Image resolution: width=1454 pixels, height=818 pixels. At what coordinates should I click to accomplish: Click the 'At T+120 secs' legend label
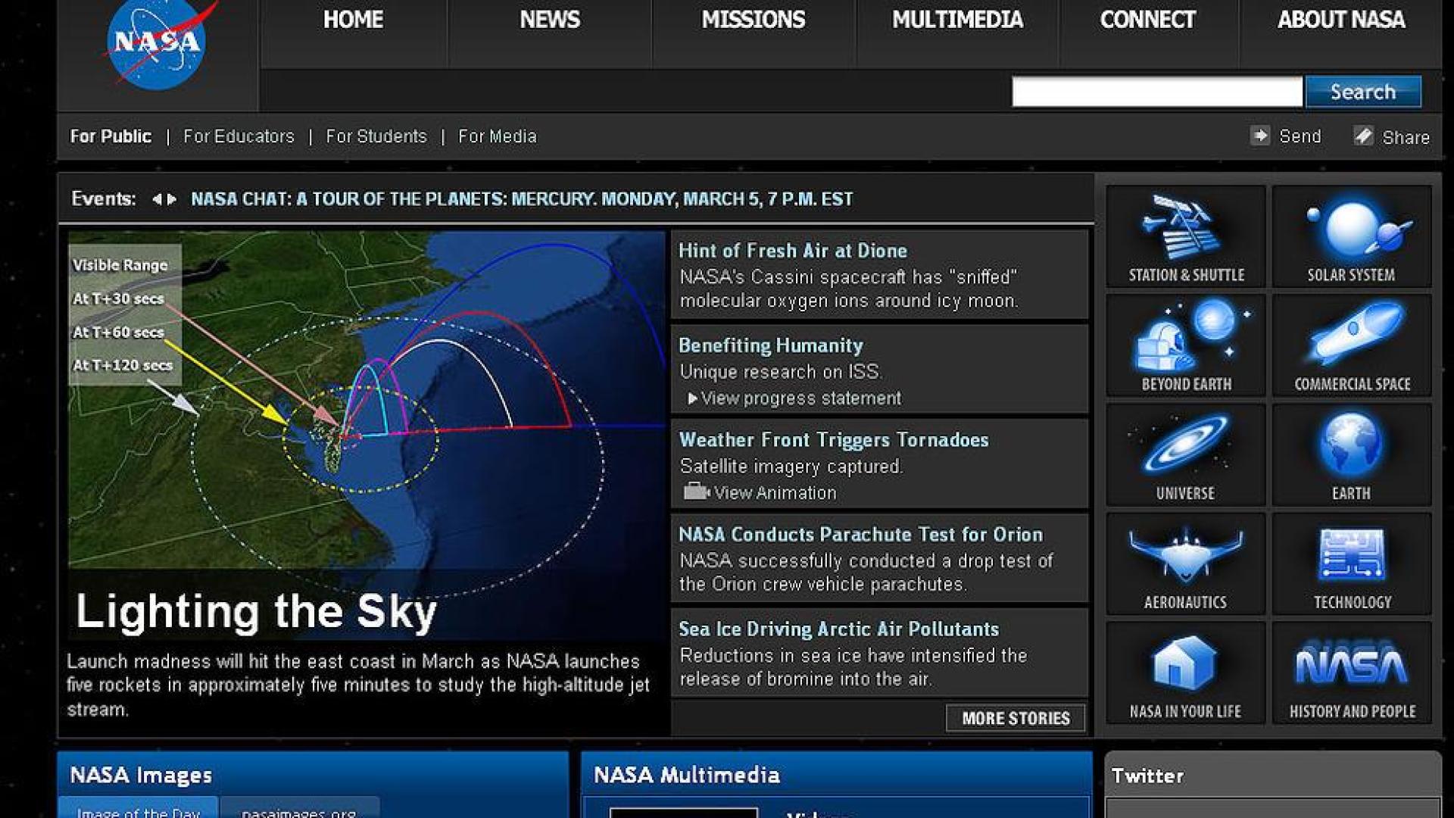(123, 365)
